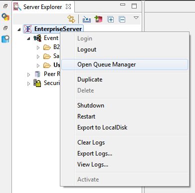Click the gears icon in left sidebar
The height and width of the screenshot is (193, 195).
[x=5, y=17]
